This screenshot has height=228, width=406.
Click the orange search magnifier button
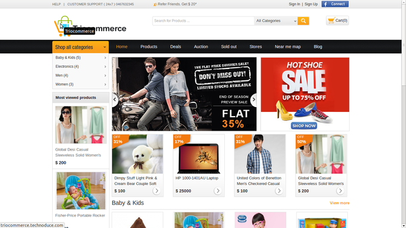coord(303,21)
